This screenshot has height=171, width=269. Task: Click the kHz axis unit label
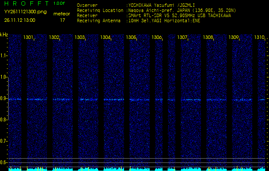click(x=4, y=34)
